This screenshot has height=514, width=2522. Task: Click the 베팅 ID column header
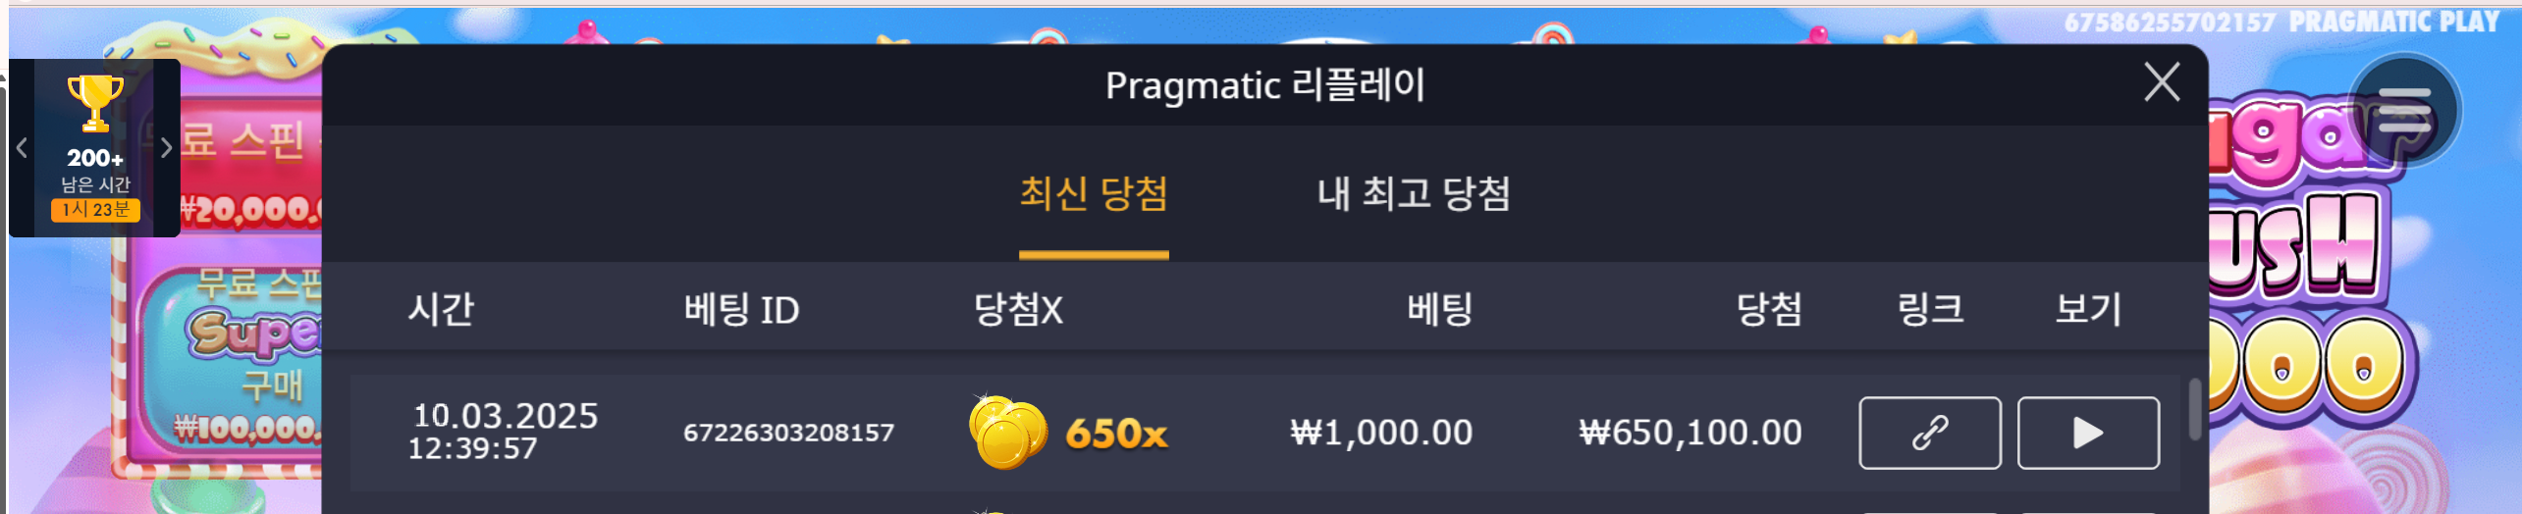tap(741, 310)
